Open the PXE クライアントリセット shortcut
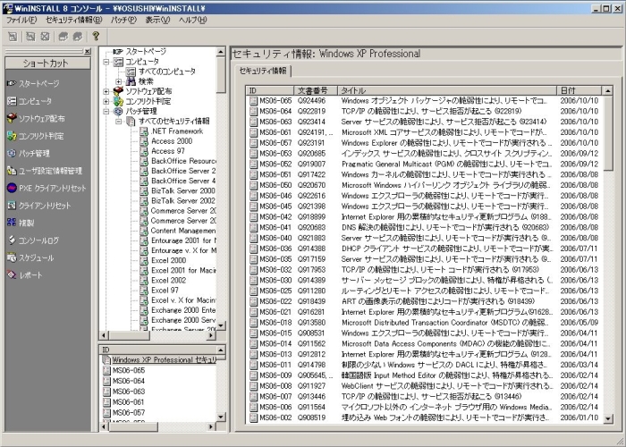626x447 pixels. (x=47, y=188)
